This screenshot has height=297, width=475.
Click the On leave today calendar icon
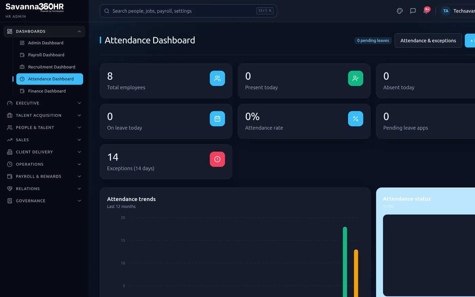[217, 119]
